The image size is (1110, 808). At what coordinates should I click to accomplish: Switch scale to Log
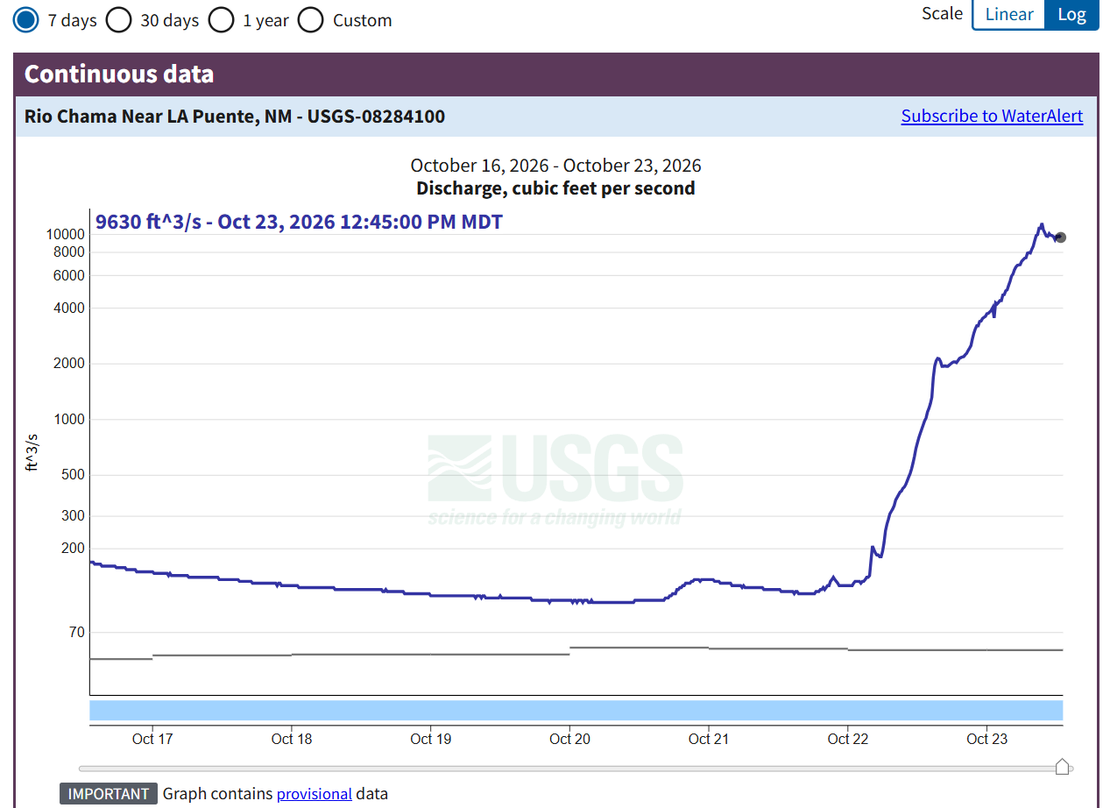point(1071,14)
